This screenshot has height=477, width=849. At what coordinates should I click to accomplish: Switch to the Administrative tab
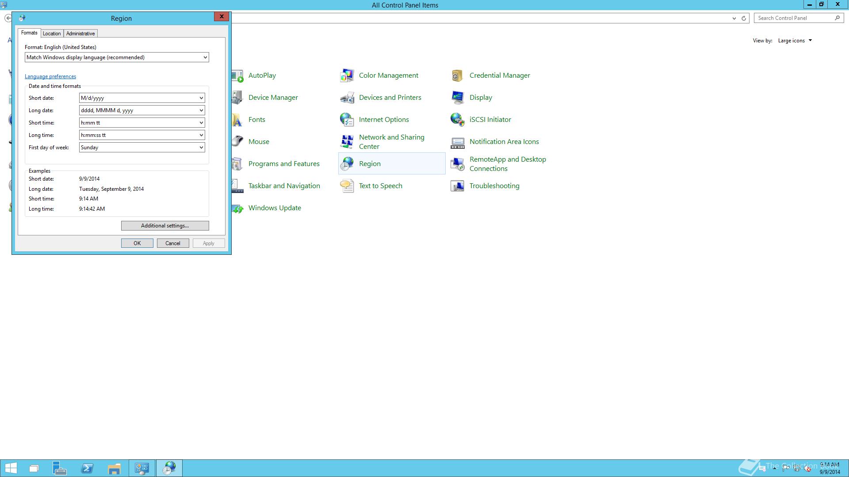[x=80, y=34]
